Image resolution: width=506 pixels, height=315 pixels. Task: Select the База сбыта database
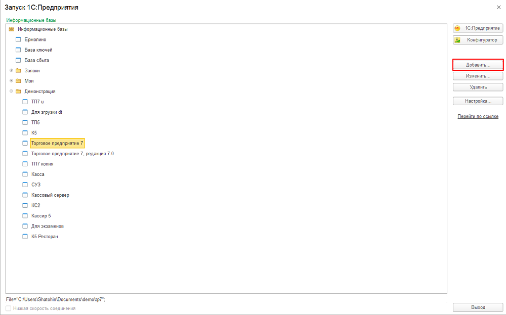(37, 60)
